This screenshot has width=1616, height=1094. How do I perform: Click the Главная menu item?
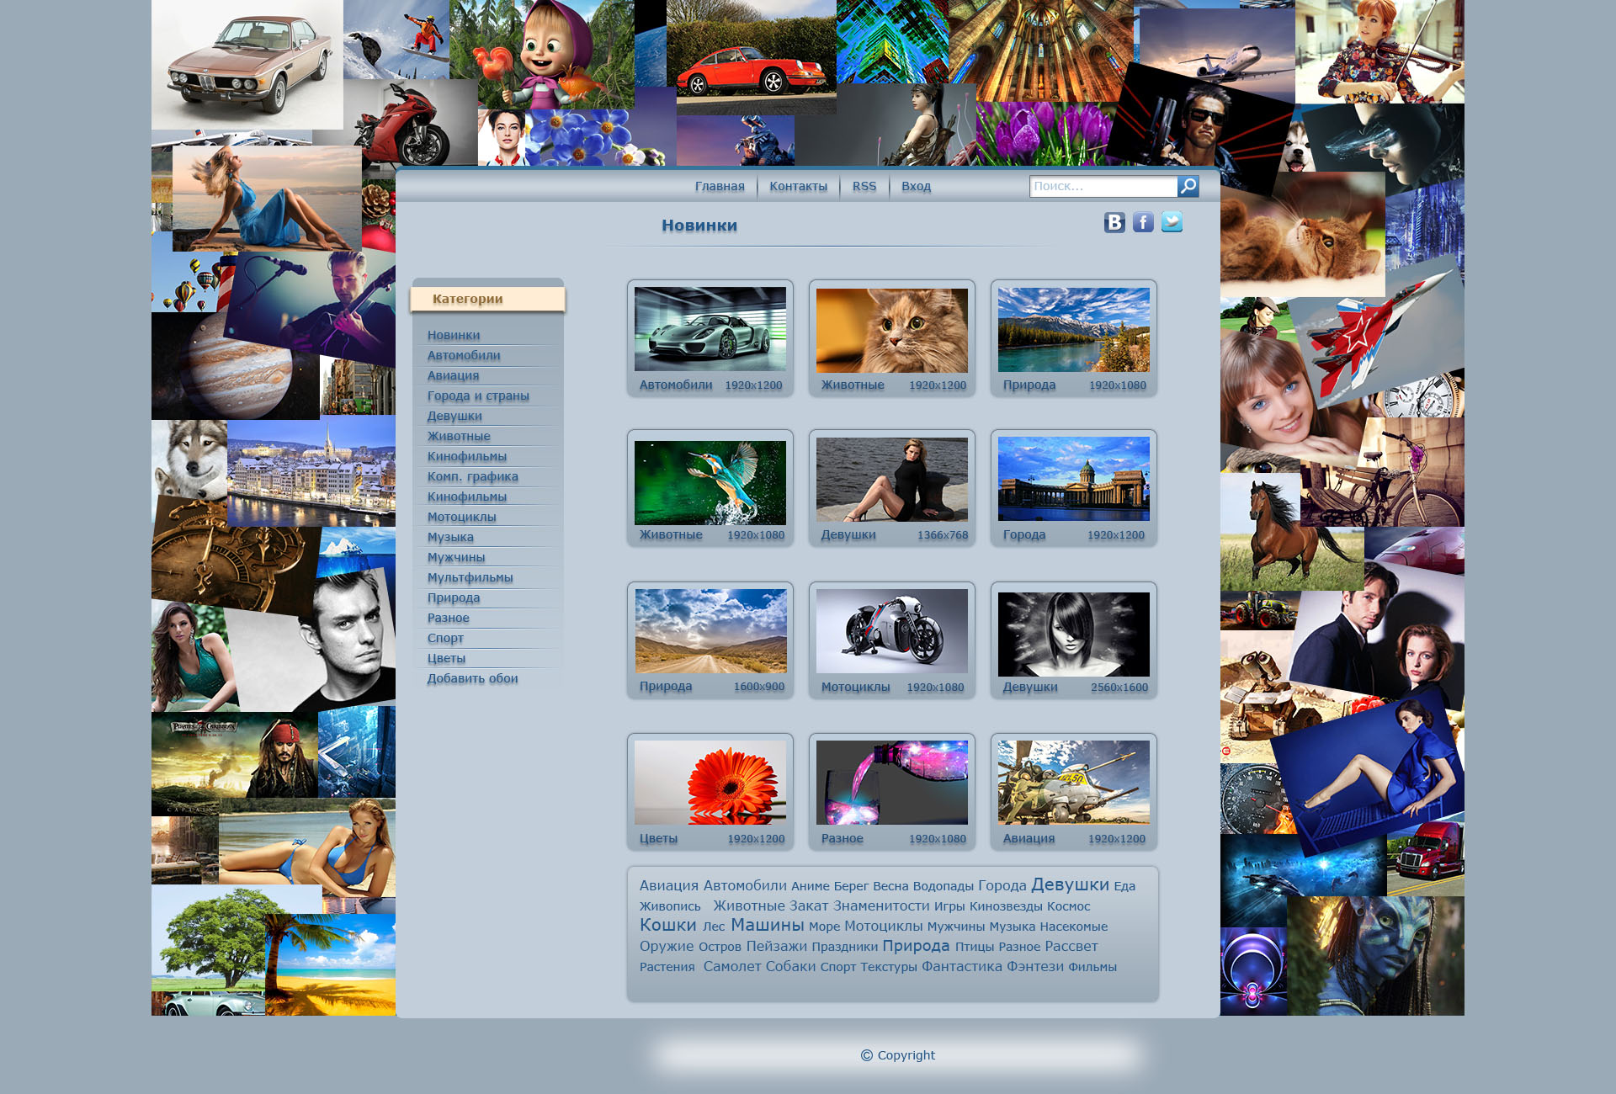(720, 186)
